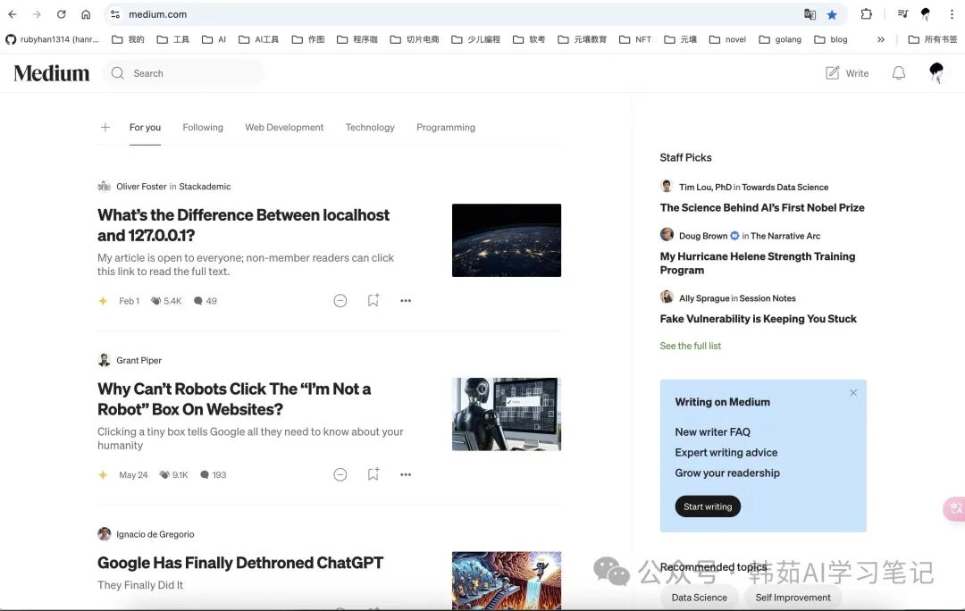Screen dimensions: 965x611
Task: Open the Chrome profile avatar icon
Action: click(x=926, y=13)
